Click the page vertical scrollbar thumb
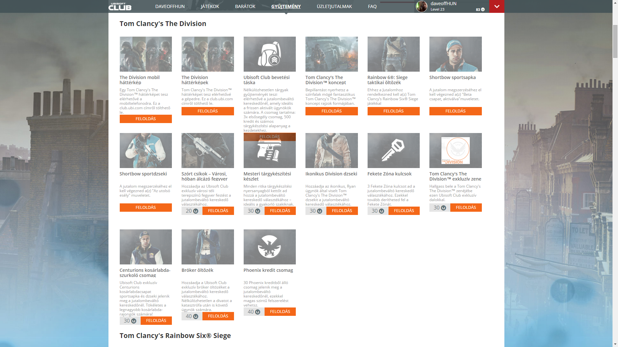618x347 pixels. coord(615,41)
